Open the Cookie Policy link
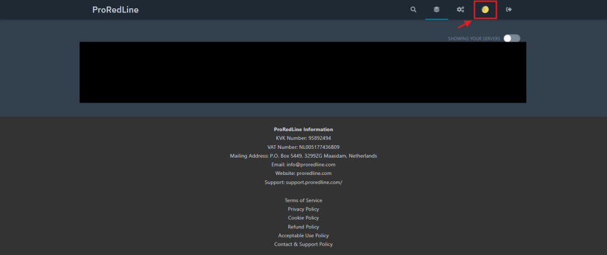Screen dimensions: 607x255 point(303,218)
